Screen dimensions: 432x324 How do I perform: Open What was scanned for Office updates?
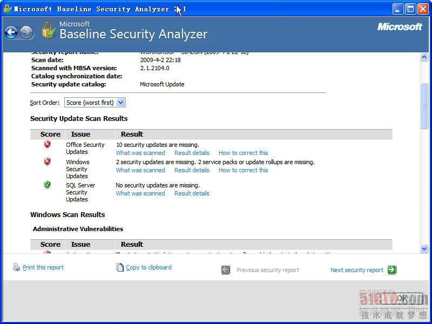(140, 153)
